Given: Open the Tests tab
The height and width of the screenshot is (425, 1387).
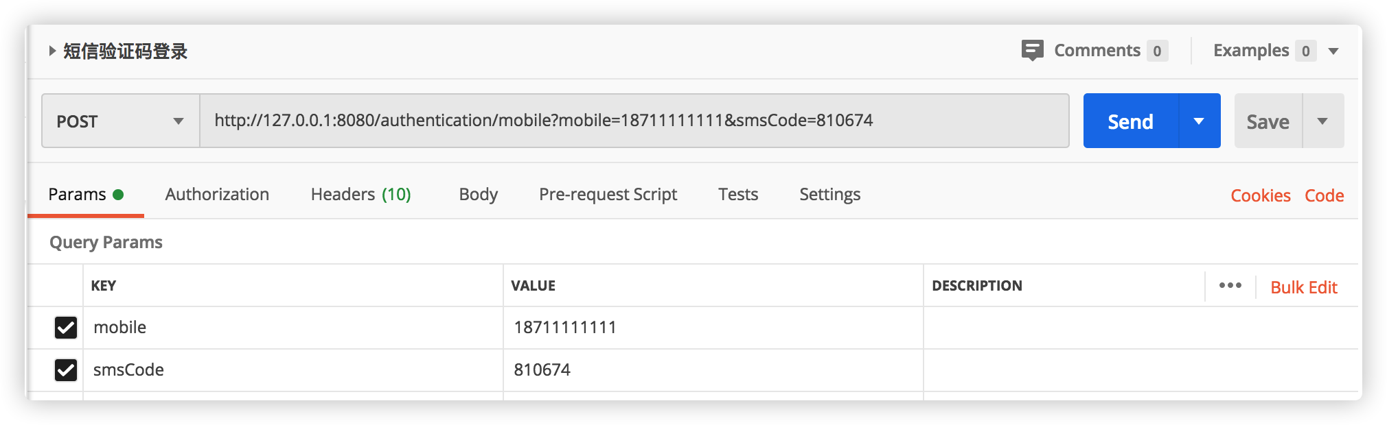Looking at the screenshot, I should tap(738, 195).
